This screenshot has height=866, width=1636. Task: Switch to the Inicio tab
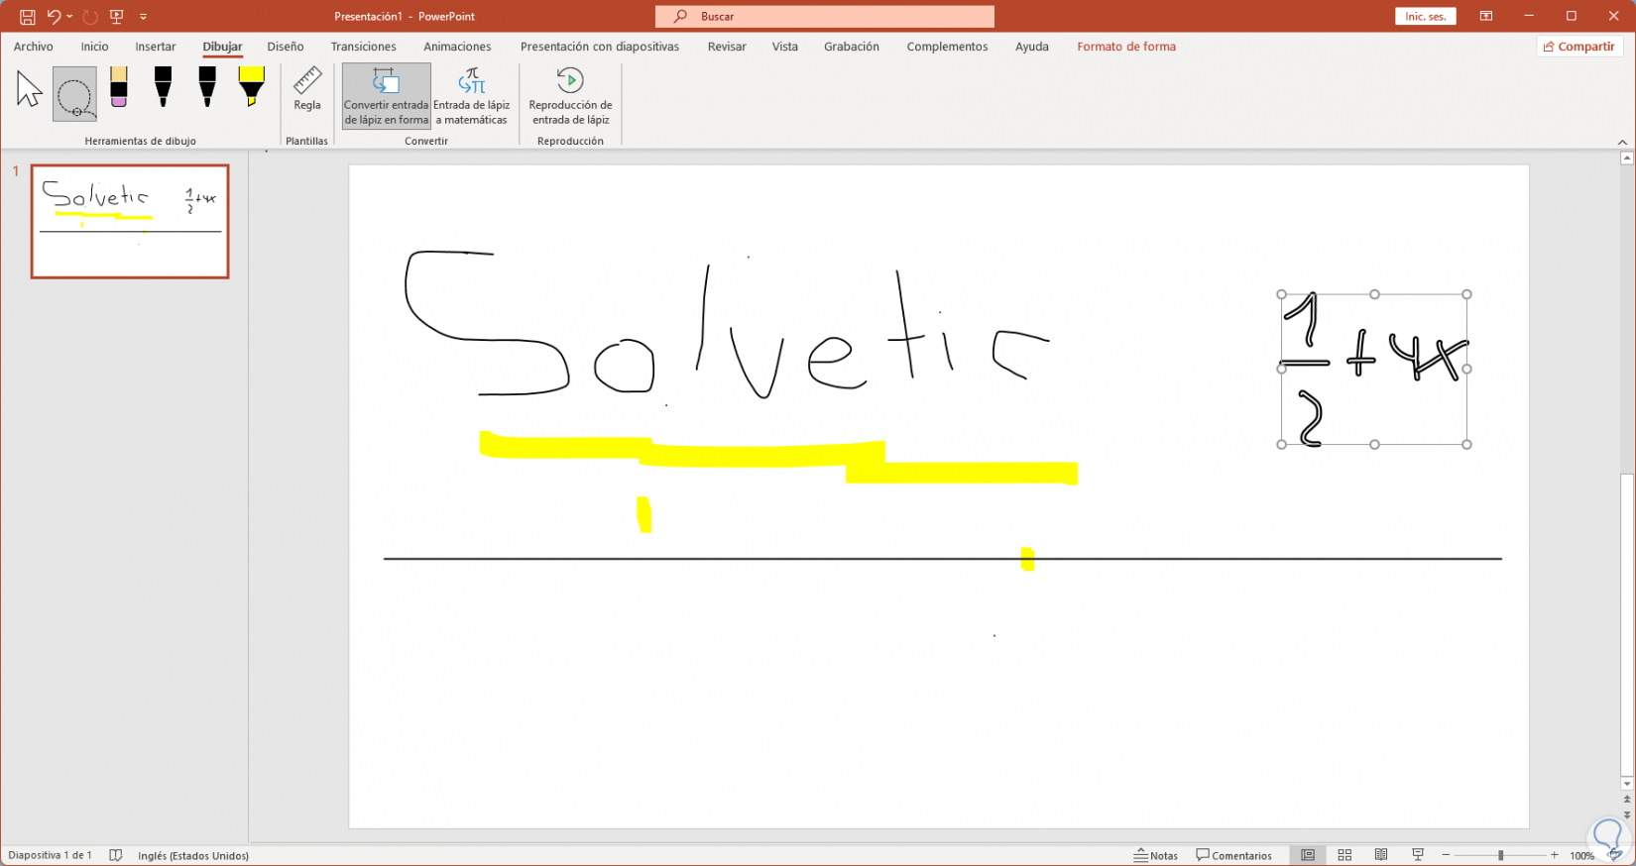coord(95,47)
